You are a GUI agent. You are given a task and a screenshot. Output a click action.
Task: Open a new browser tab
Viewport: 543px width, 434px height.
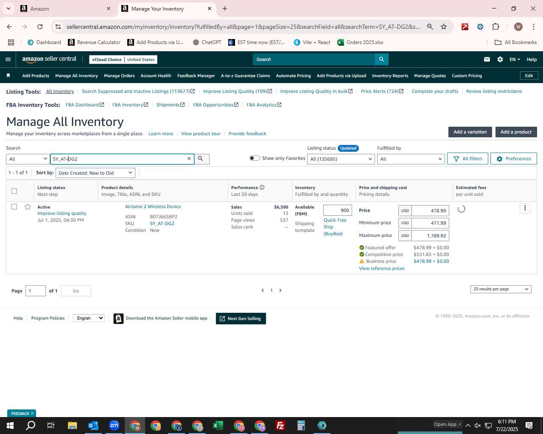tap(225, 8)
